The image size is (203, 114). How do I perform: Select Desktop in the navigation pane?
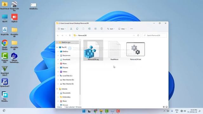pos(65,51)
